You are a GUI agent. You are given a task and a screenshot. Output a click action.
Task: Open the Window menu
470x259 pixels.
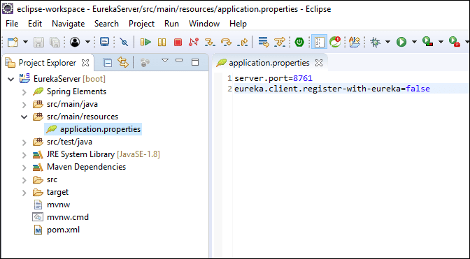click(204, 24)
